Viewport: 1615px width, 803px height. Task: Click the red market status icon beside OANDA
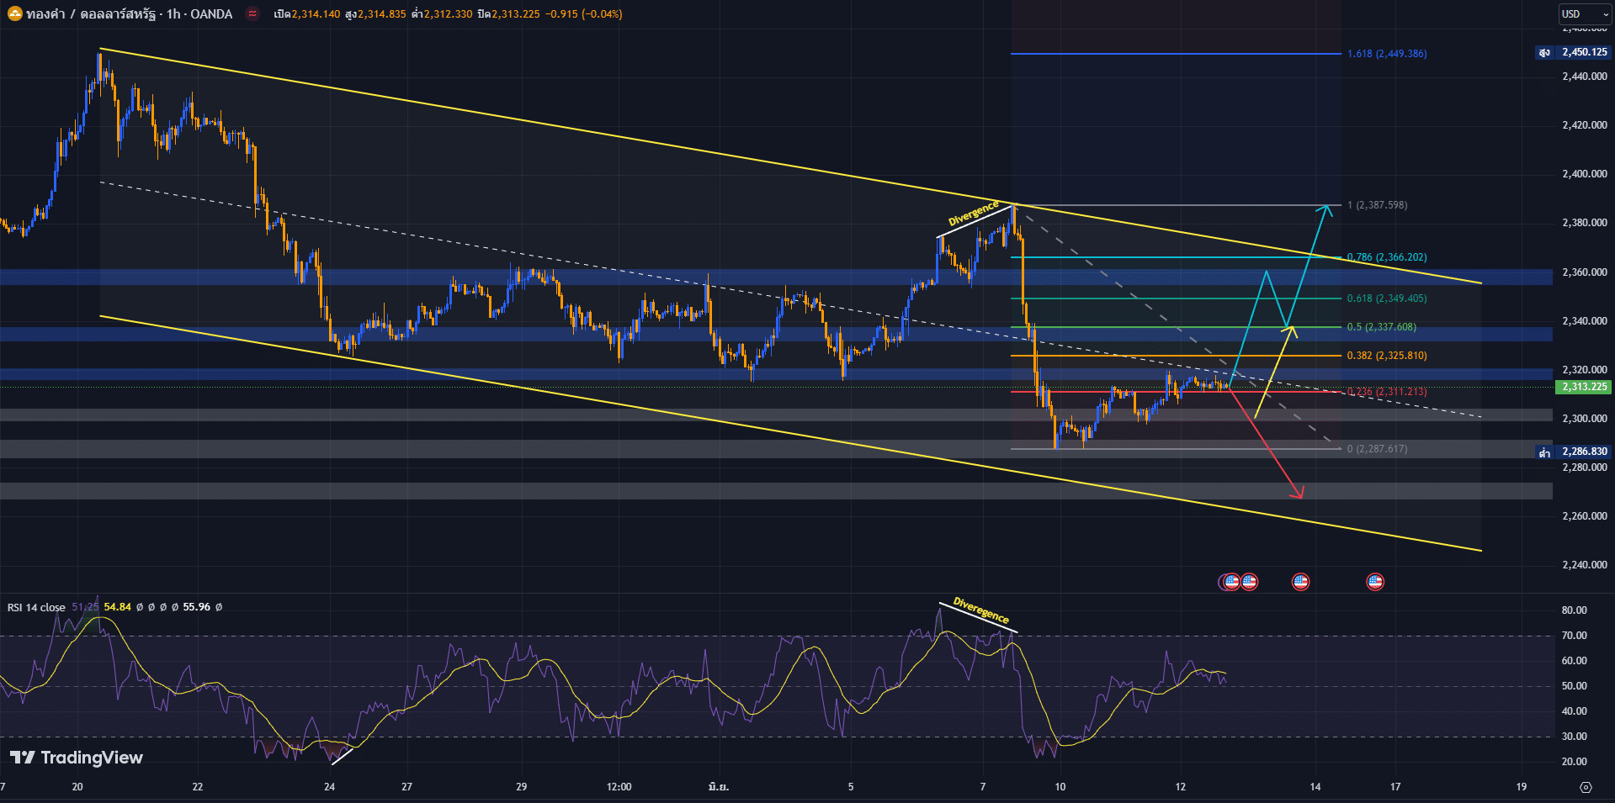252,14
